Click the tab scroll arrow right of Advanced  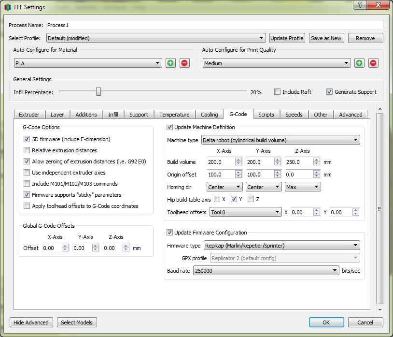(x=379, y=109)
